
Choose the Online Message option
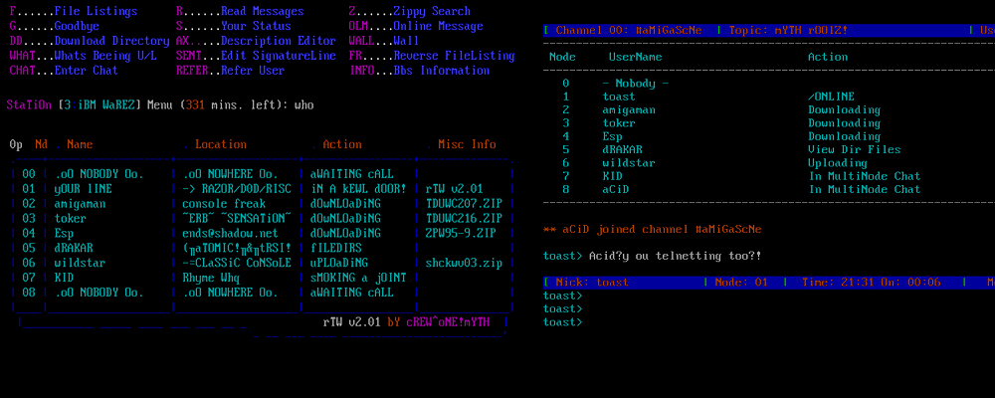pos(416,26)
